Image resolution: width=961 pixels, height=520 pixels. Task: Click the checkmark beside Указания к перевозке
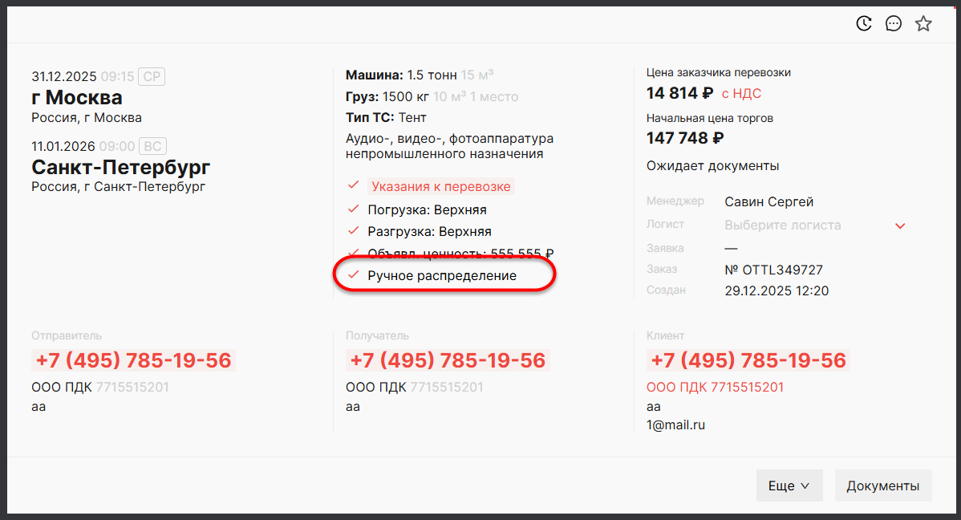click(353, 186)
